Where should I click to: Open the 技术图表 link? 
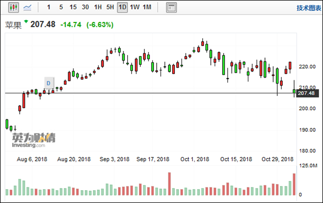pyautogui.click(x=309, y=8)
